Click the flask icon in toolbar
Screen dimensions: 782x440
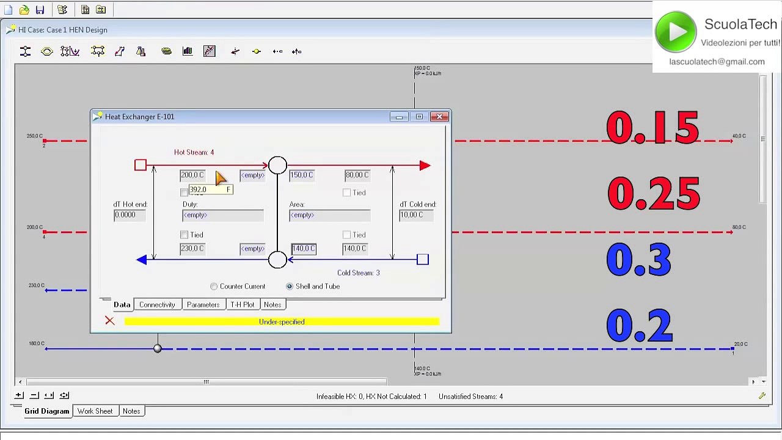coord(141,51)
